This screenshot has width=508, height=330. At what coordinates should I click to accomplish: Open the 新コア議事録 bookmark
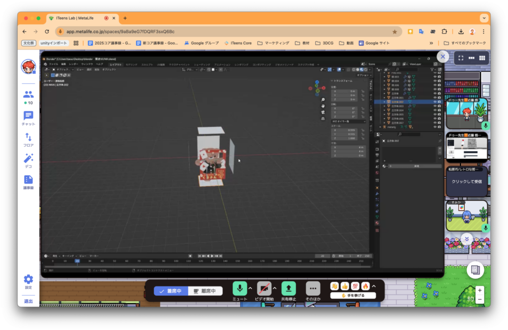pyautogui.click(x=157, y=43)
